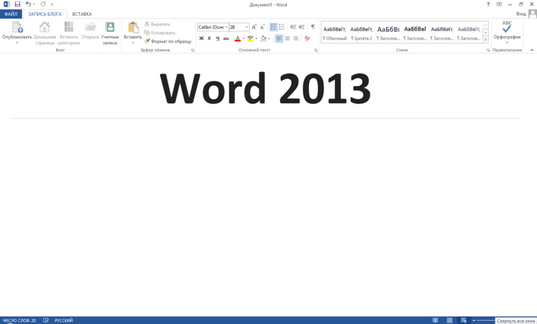Apply the Цитата 2 style thumbnail
The image size is (537, 324).
click(x=361, y=32)
